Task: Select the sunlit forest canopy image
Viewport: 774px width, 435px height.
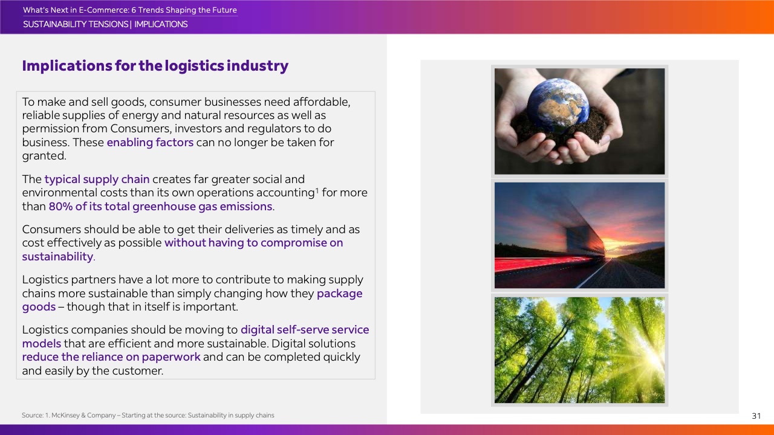Action: pos(579,349)
